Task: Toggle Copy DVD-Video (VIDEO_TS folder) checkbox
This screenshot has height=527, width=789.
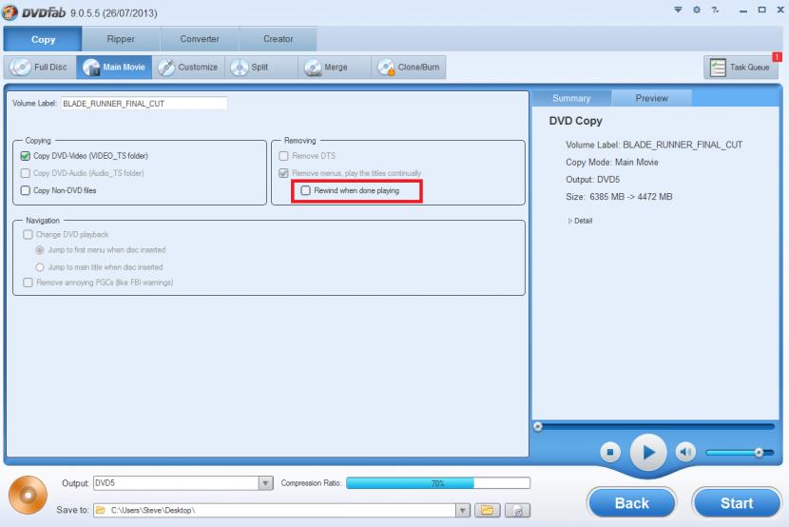Action: [25, 156]
